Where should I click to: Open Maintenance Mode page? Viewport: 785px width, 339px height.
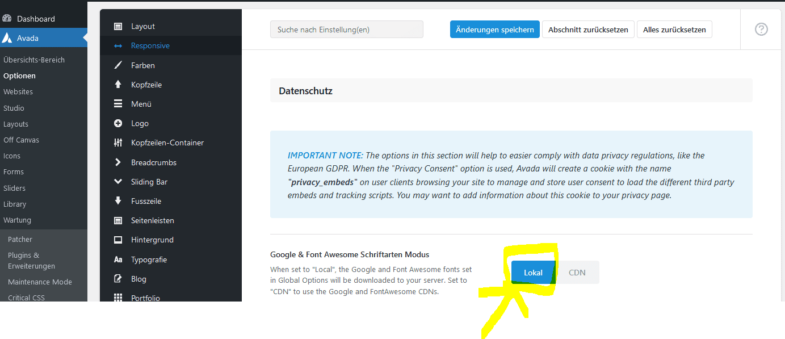pyautogui.click(x=40, y=282)
